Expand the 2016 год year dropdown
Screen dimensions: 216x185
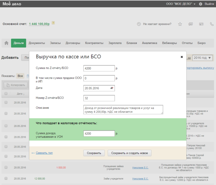pyautogui.click(x=202, y=58)
